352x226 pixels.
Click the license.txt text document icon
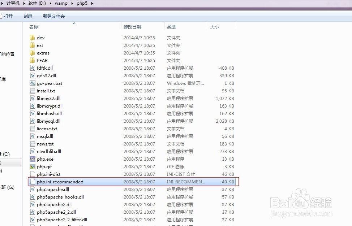pos(32,129)
